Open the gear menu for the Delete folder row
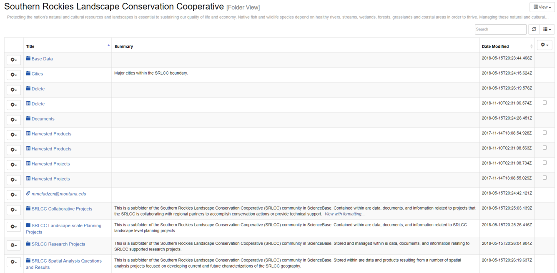The height and width of the screenshot is (273, 557). pyautogui.click(x=14, y=90)
